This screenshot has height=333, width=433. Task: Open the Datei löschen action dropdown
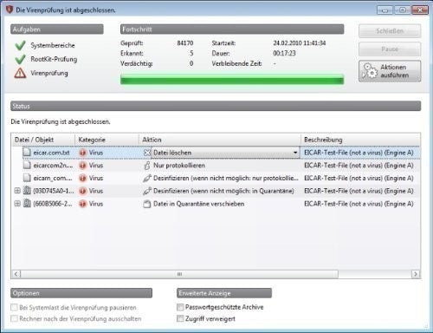(295, 153)
